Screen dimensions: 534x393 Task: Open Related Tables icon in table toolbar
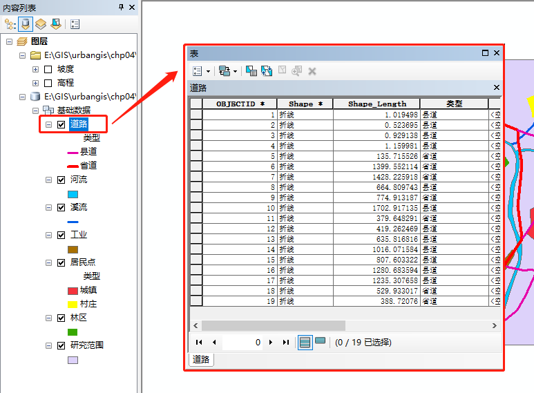click(x=224, y=71)
